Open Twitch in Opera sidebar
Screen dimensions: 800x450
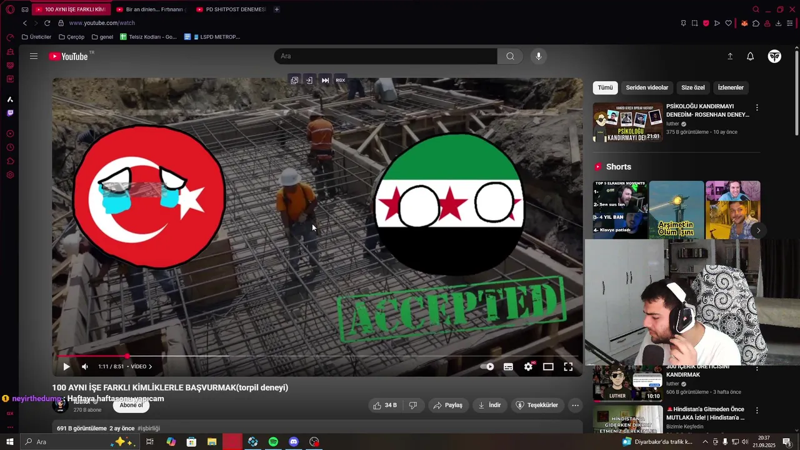(10, 113)
